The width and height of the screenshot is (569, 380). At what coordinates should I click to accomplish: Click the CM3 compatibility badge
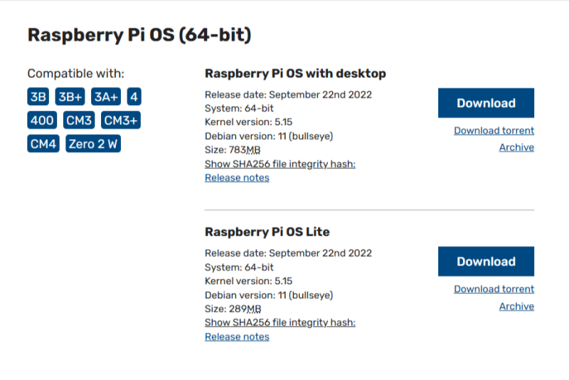[79, 121]
